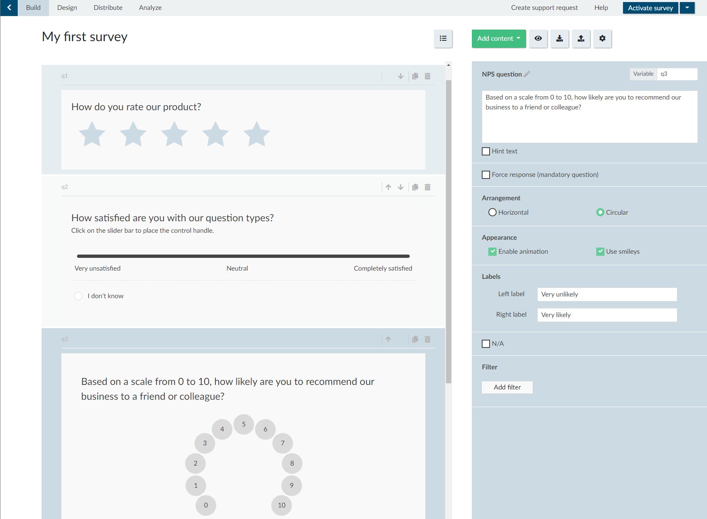Click the Activate survey button
This screenshot has width=707, height=519.
point(651,8)
